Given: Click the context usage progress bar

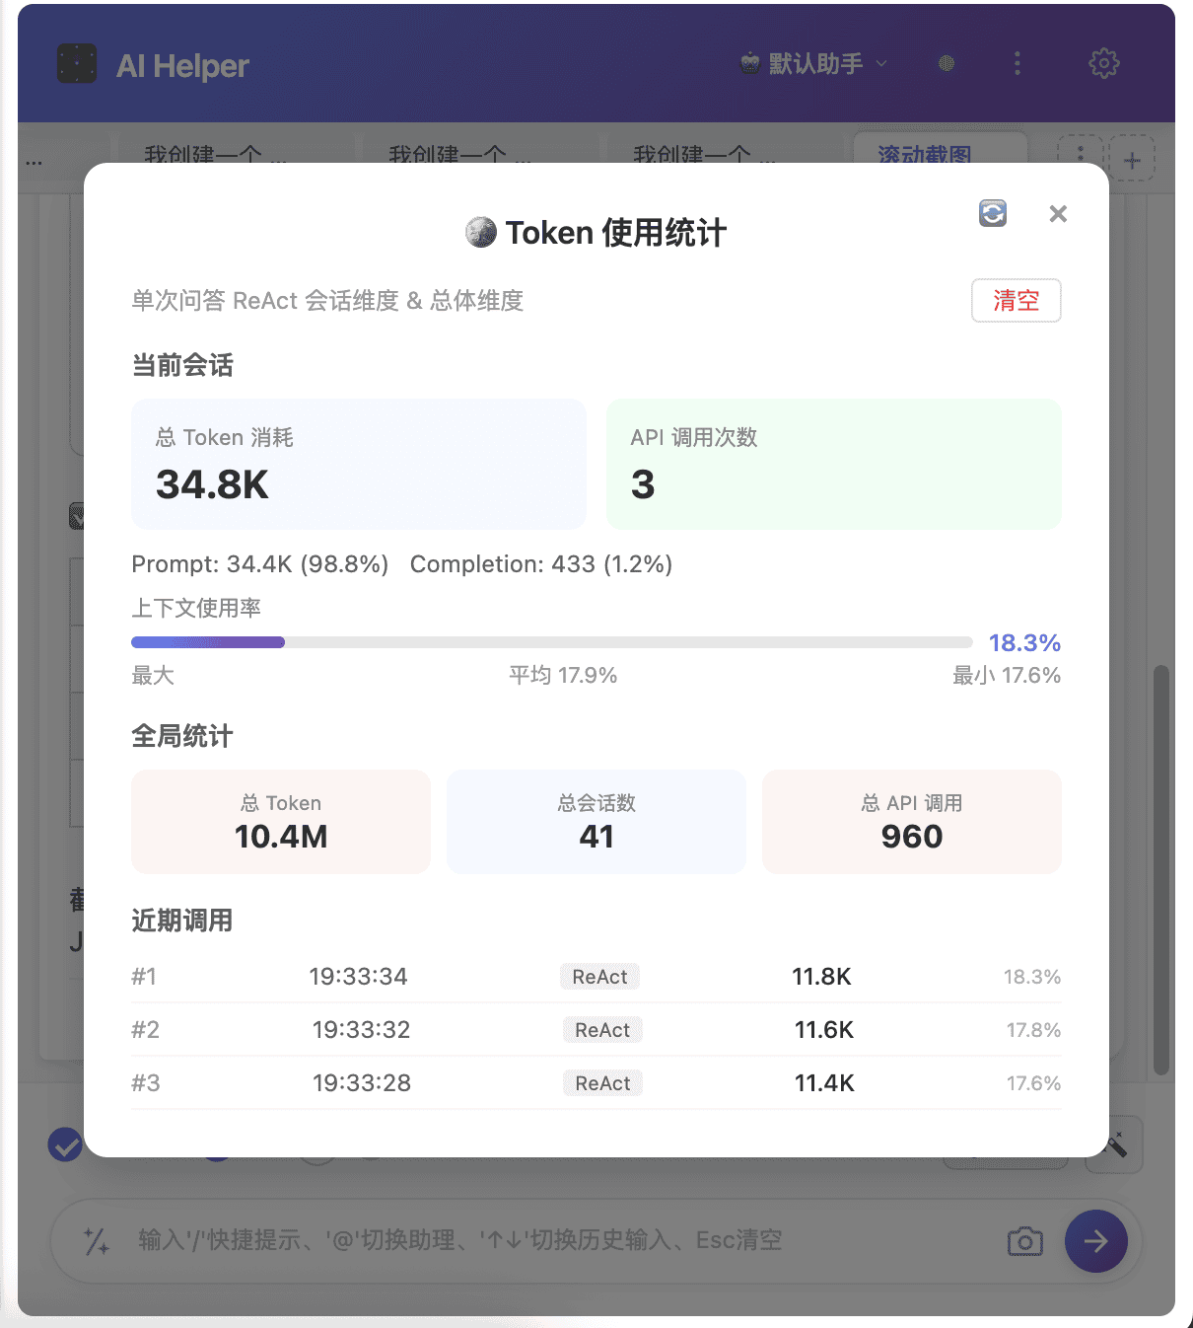Looking at the screenshot, I should click(x=552, y=642).
